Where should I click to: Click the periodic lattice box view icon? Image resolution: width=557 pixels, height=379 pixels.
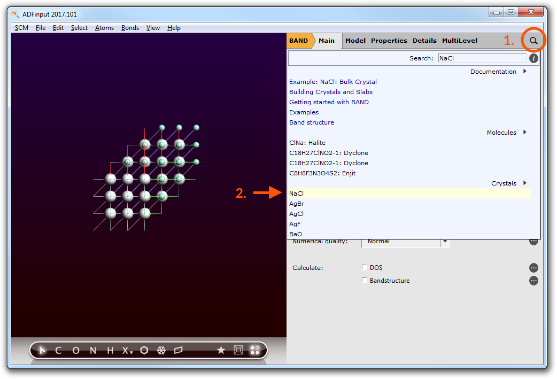pos(238,351)
